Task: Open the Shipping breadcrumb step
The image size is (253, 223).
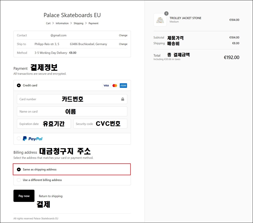Action: tap(79, 23)
